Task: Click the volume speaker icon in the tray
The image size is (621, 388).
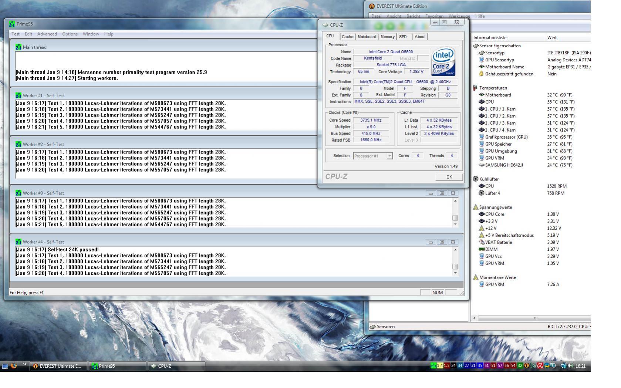Action: click(570, 366)
